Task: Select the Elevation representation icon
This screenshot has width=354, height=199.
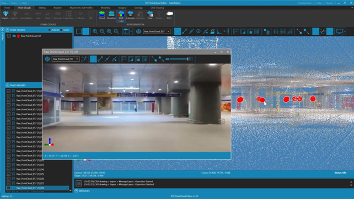Action: tap(111, 15)
